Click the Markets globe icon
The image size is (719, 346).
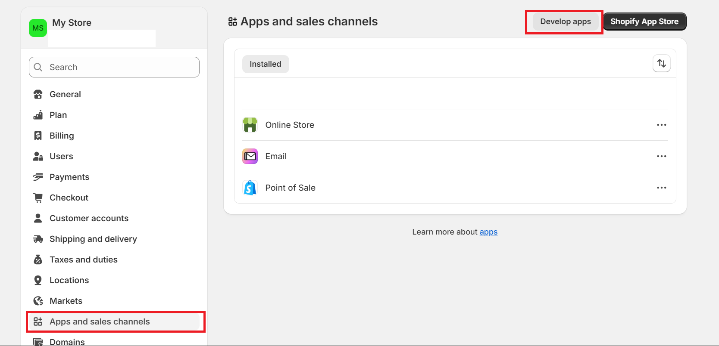coord(38,301)
